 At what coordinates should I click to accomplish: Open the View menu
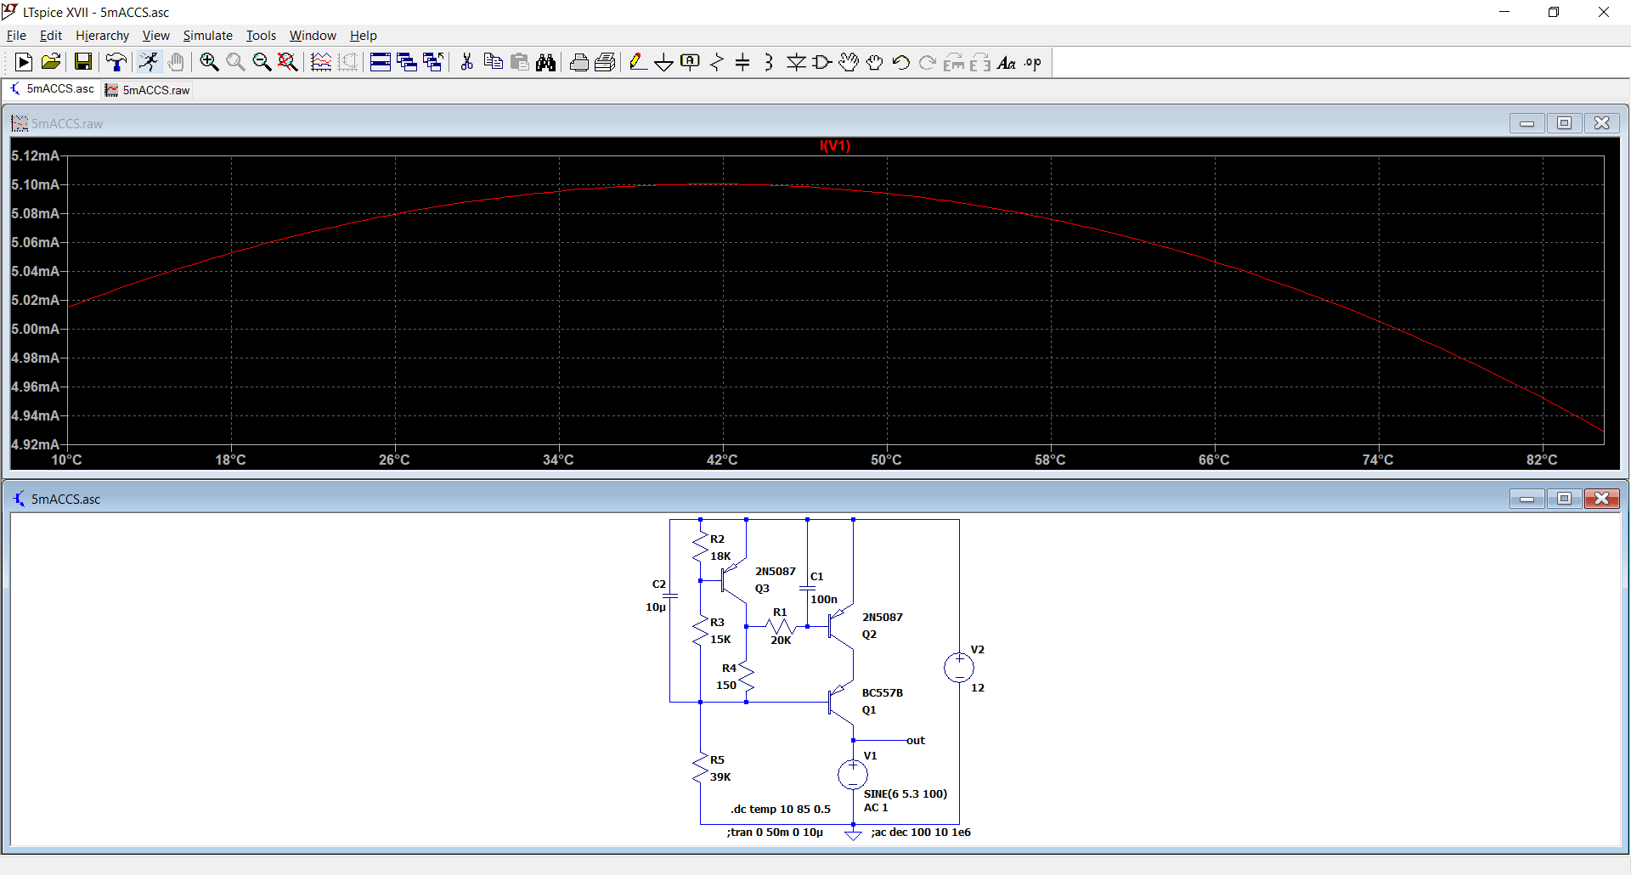155,35
